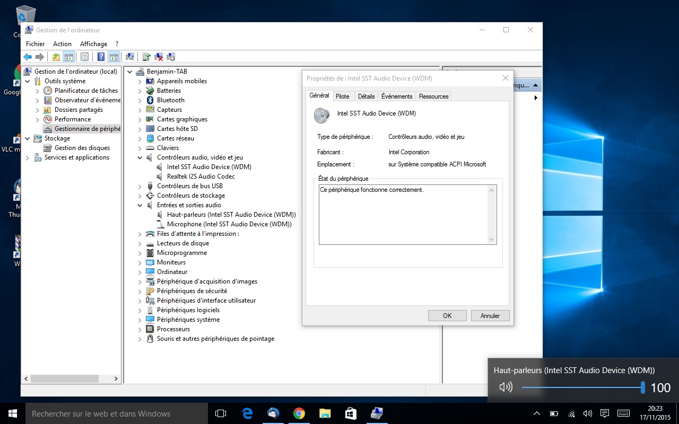
Task: Expand the Claviers node
Action: click(x=140, y=148)
